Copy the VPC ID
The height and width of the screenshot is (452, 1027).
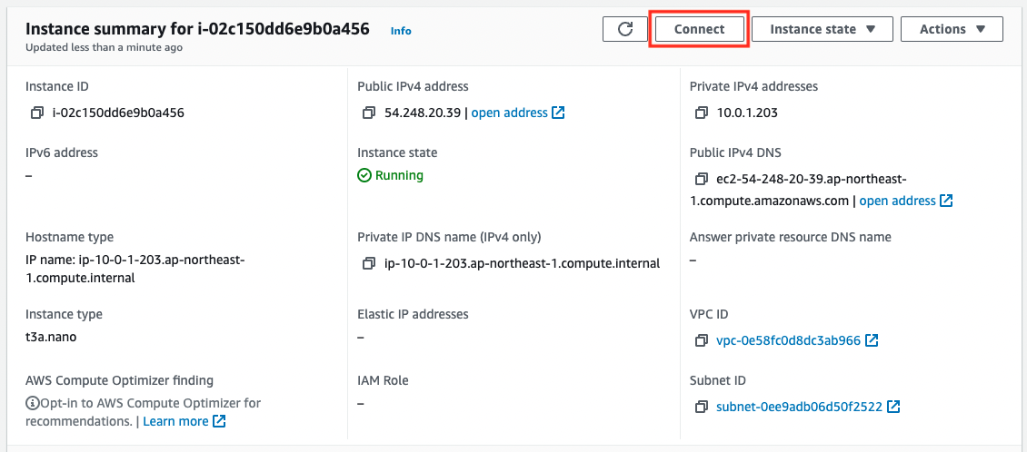pos(702,340)
